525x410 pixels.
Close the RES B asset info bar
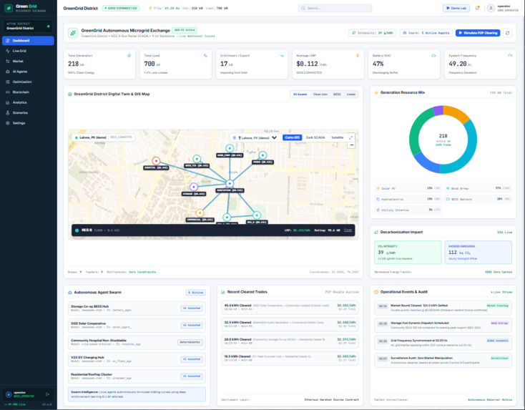point(348,230)
